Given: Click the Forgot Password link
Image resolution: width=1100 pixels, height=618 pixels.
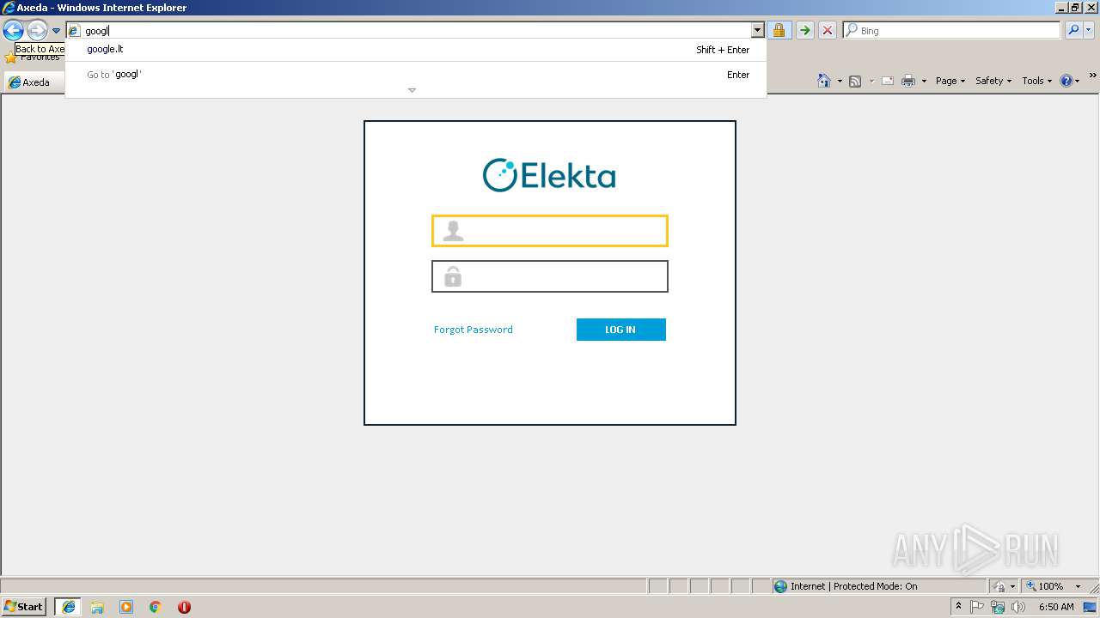Looking at the screenshot, I should coord(474,330).
